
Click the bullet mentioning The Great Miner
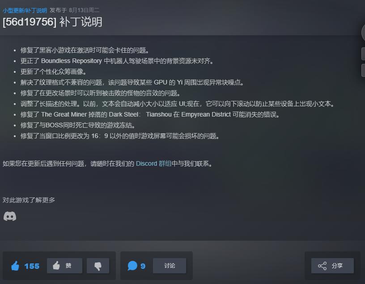[150, 115]
